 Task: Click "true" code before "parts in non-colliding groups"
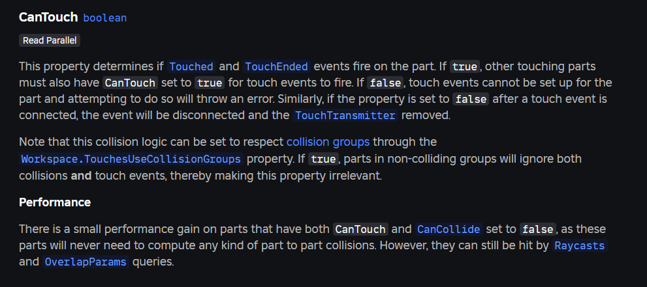pos(323,159)
